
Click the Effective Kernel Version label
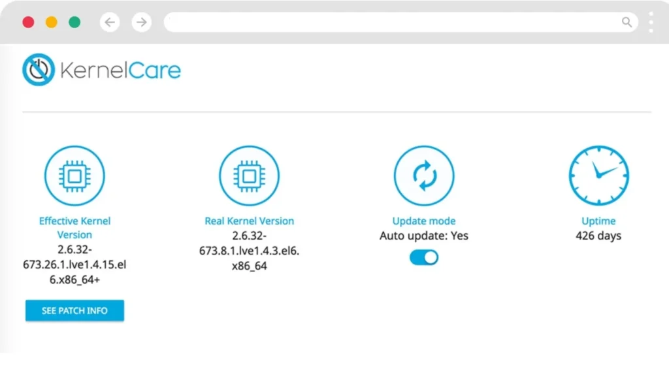pos(74,228)
